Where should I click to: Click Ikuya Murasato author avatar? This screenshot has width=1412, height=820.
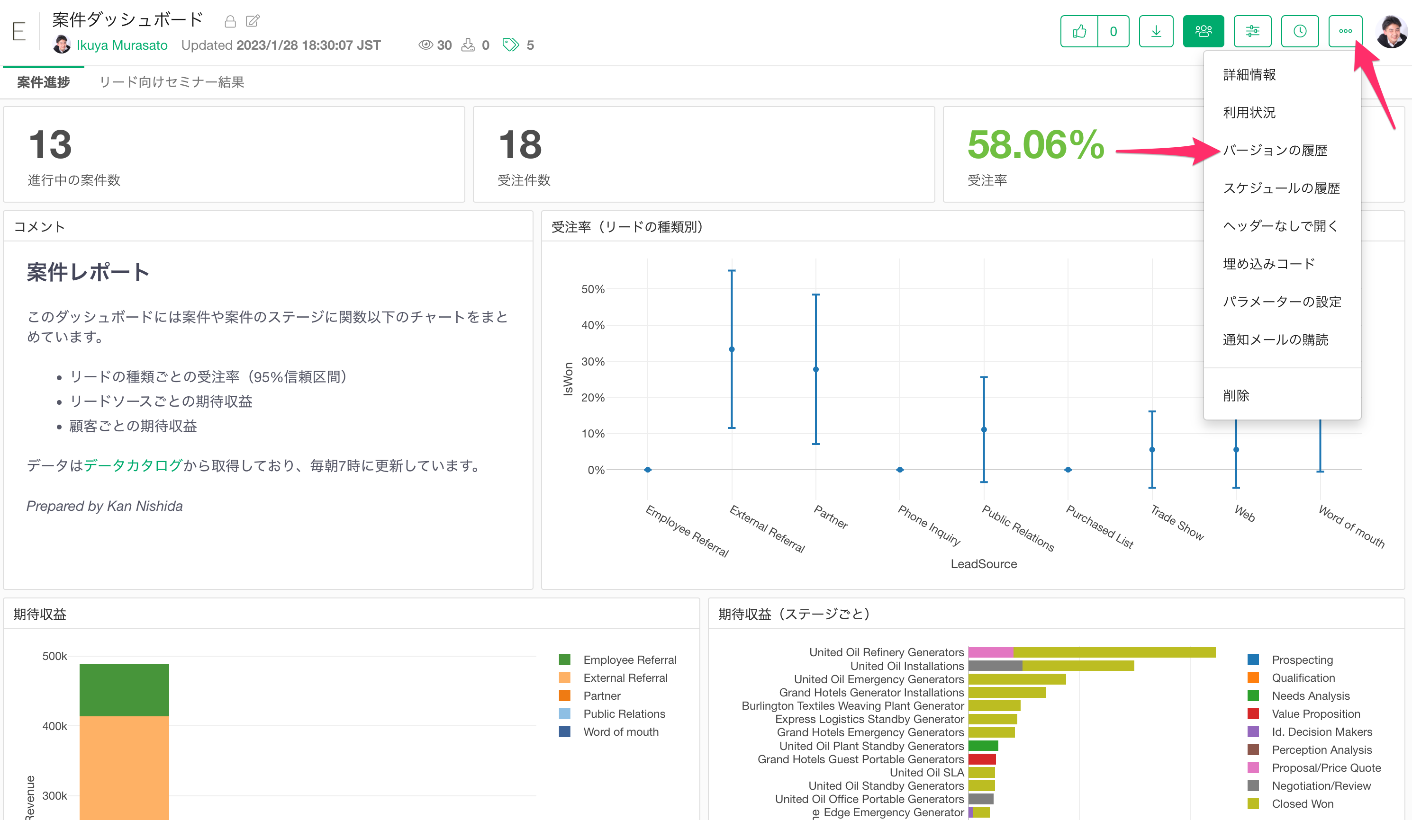[x=62, y=45]
